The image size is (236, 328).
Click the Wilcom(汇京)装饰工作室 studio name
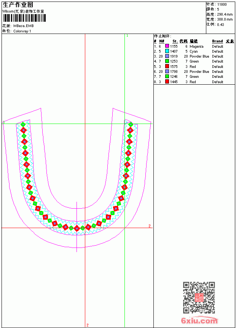[23, 11]
